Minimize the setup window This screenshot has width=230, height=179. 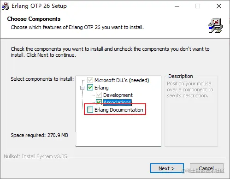click(177, 6)
